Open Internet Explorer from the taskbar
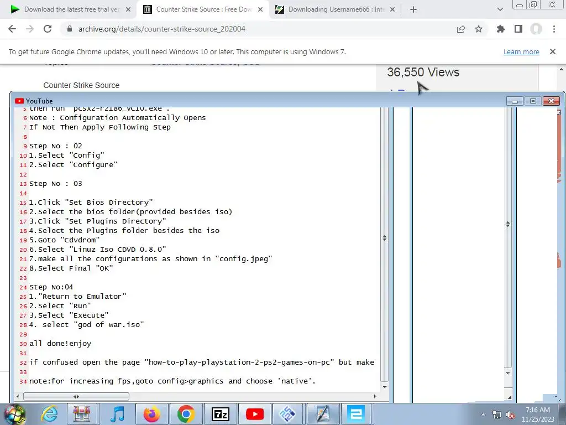 tap(49, 414)
